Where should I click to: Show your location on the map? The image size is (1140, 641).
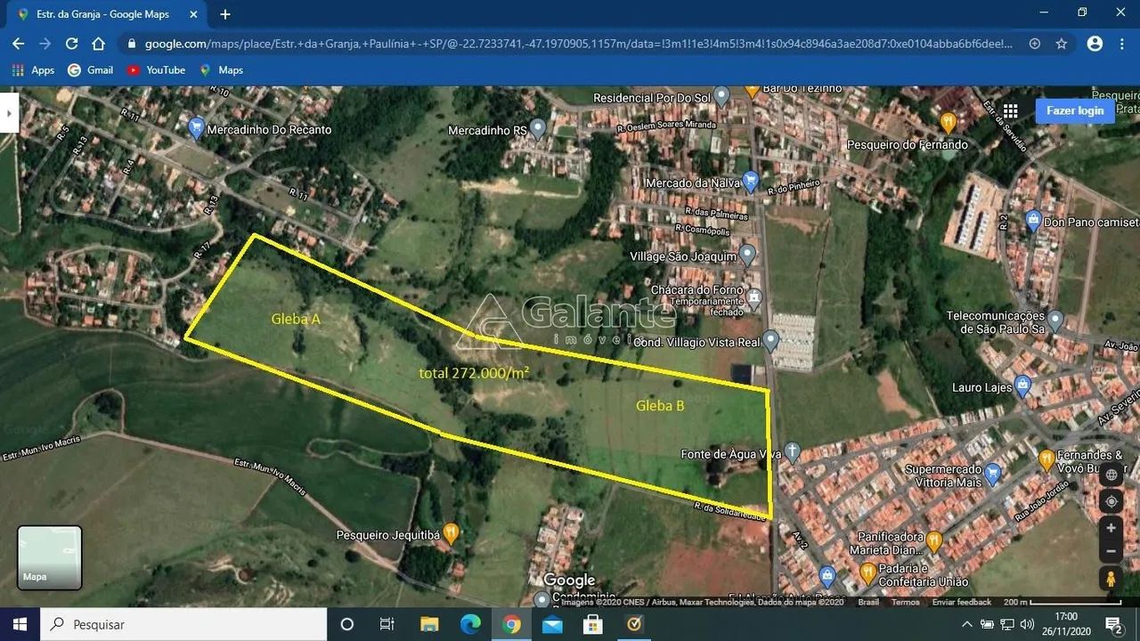coord(1111,502)
